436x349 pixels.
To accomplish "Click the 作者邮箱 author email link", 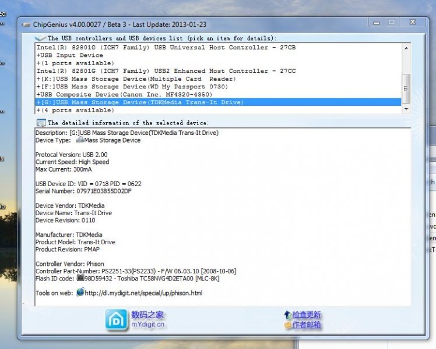I will pyautogui.click(x=307, y=325).
